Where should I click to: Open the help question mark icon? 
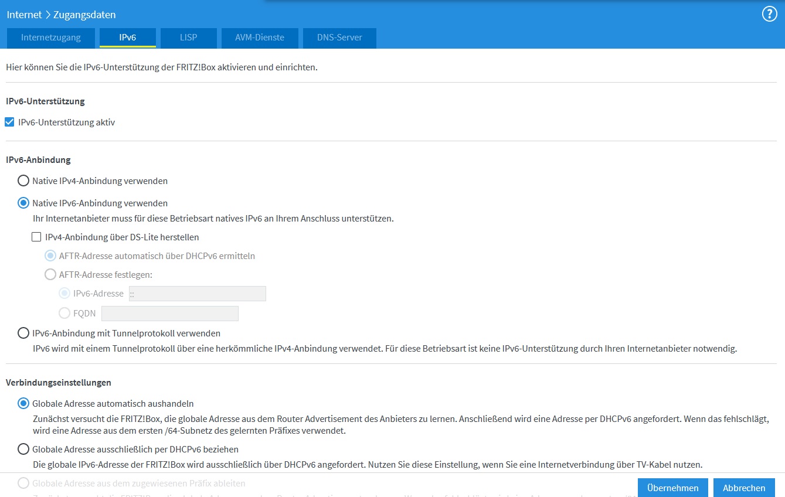[x=769, y=14]
